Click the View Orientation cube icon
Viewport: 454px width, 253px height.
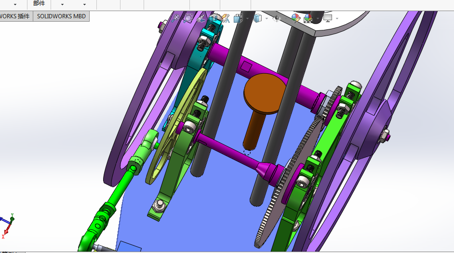[x=238, y=18]
